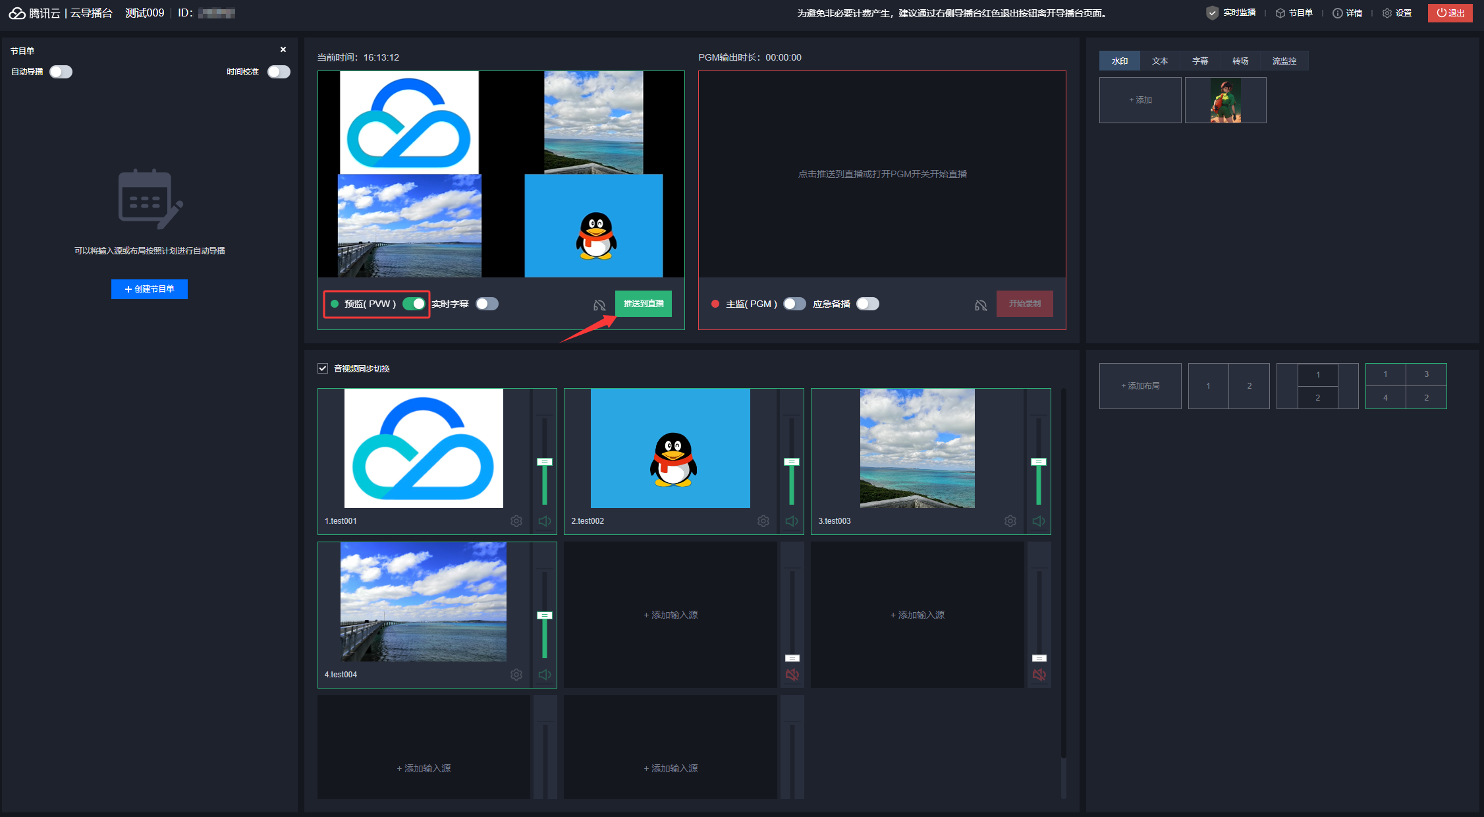Click the PGM monitor headphone icon
The image size is (1484, 817).
click(x=981, y=305)
